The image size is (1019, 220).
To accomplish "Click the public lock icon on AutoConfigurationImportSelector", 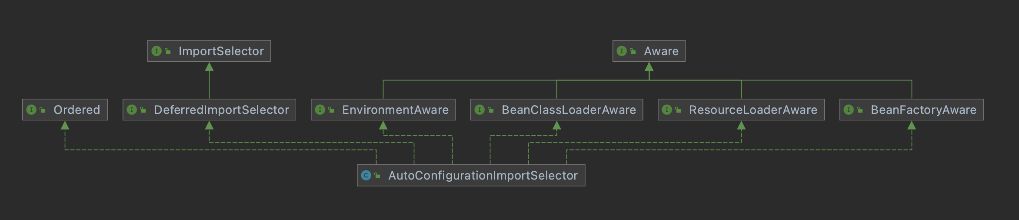I will pyautogui.click(x=377, y=176).
